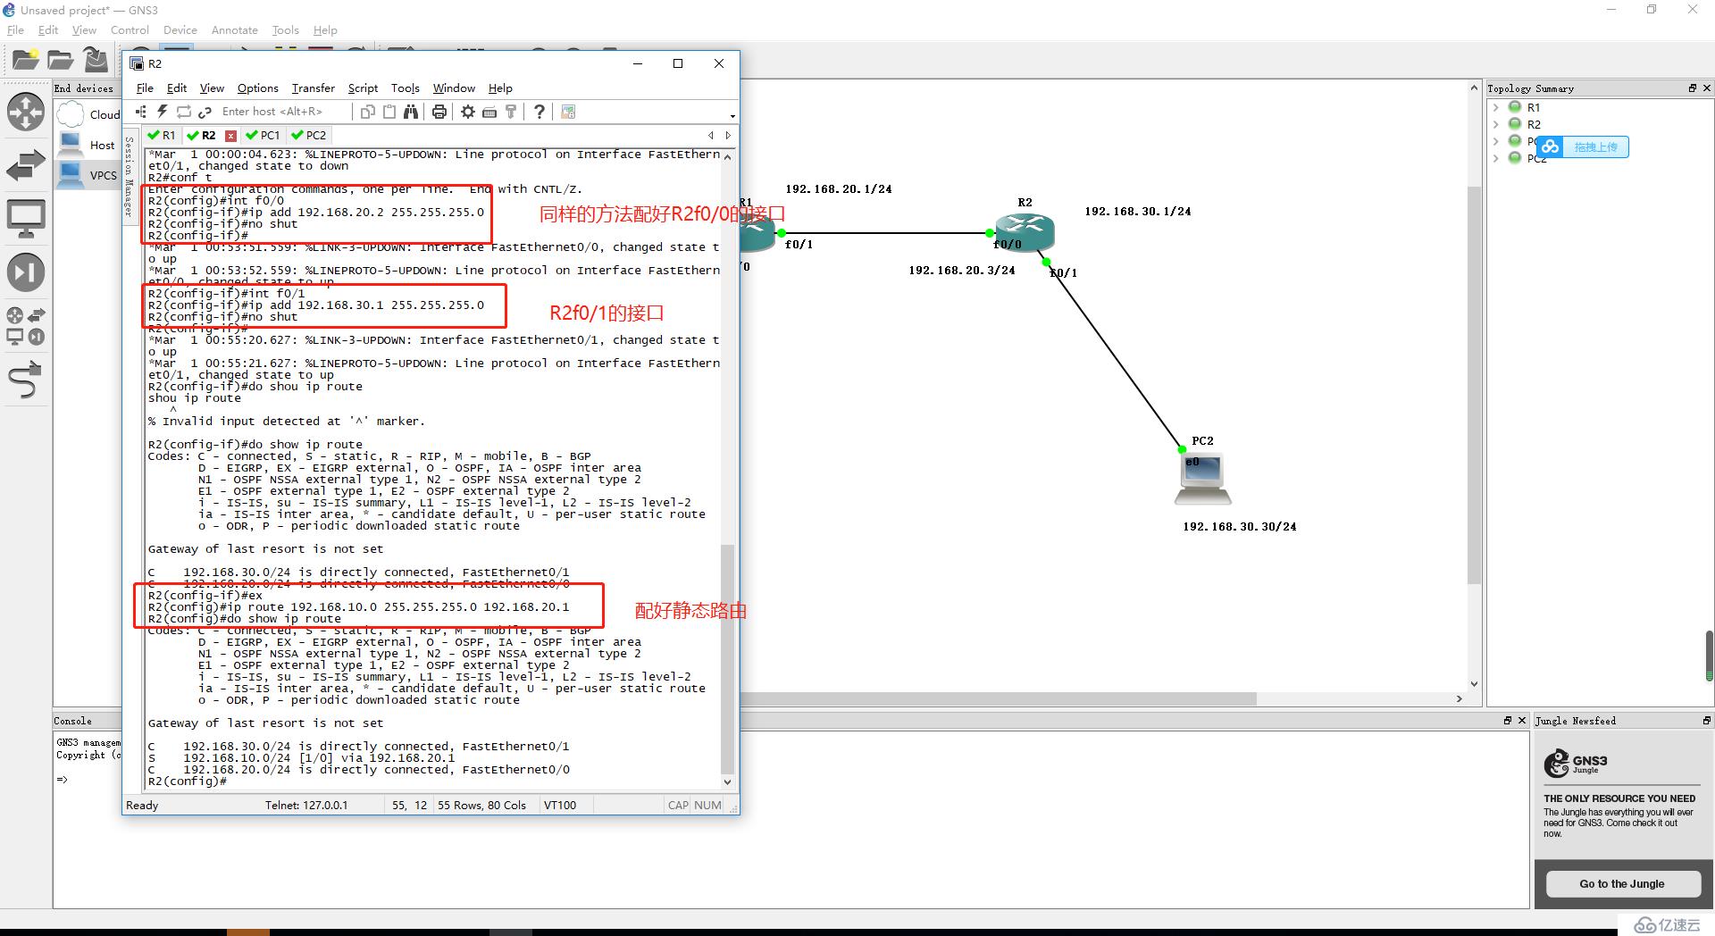Open SecureCRT Window menu
This screenshot has height=936, width=1715.
(454, 88)
